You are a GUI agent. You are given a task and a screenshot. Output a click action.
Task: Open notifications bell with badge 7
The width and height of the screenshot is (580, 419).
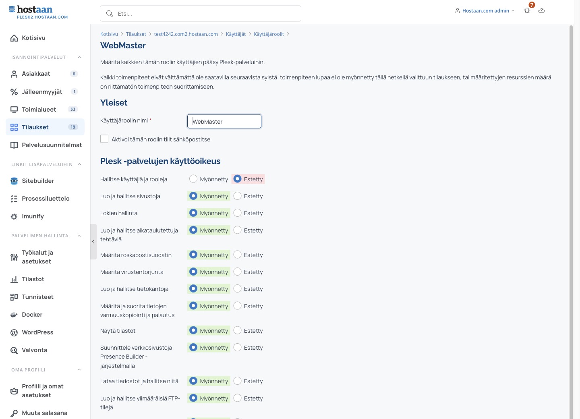(x=527, y=10)
